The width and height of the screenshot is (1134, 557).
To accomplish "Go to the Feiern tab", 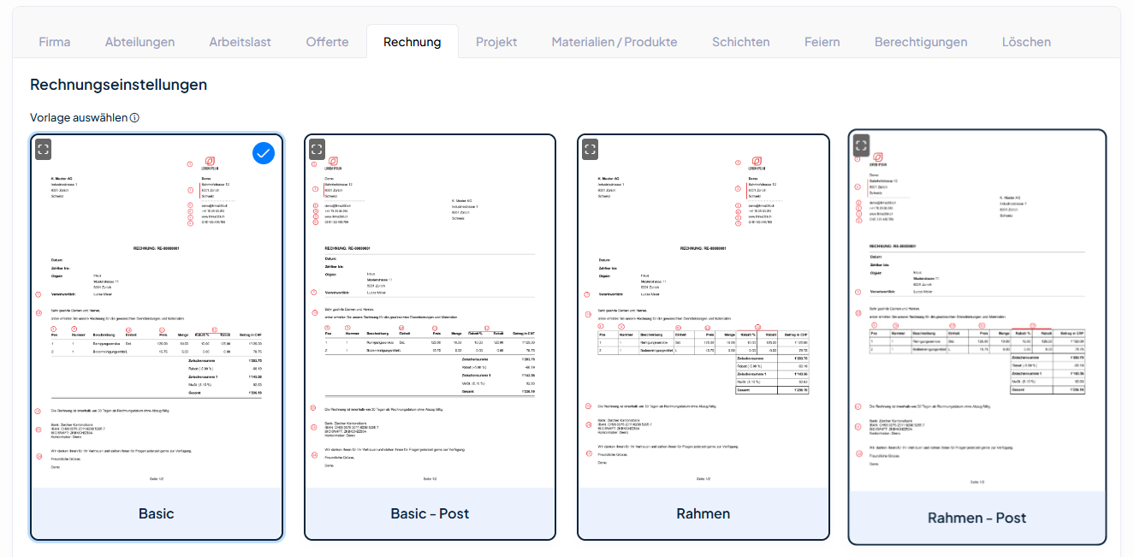I will [822, 42].
